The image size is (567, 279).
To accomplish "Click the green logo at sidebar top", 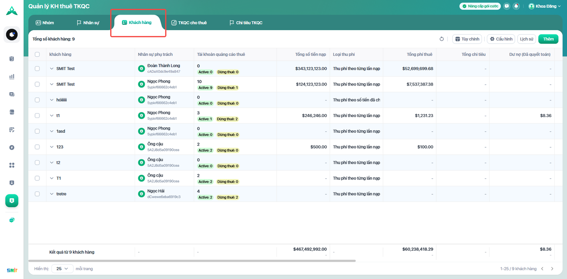I will coord(12,11).
